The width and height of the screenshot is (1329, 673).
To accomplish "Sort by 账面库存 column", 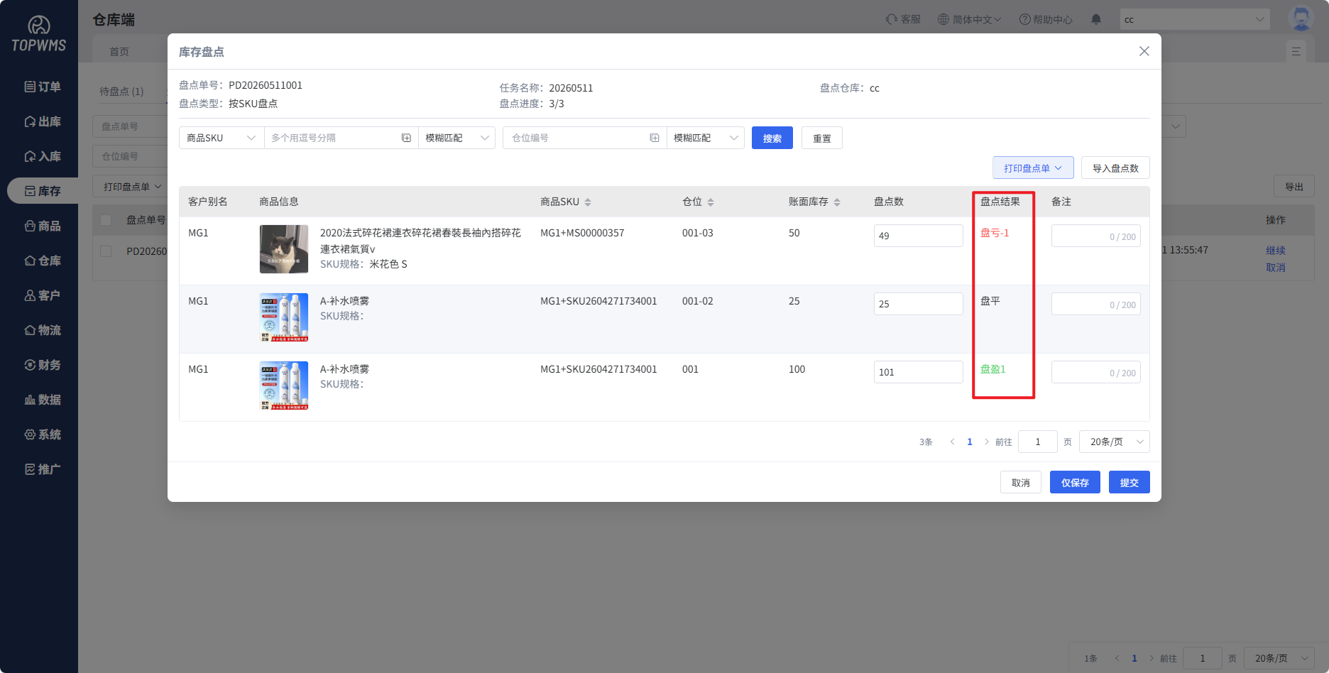I will point(837,202).
